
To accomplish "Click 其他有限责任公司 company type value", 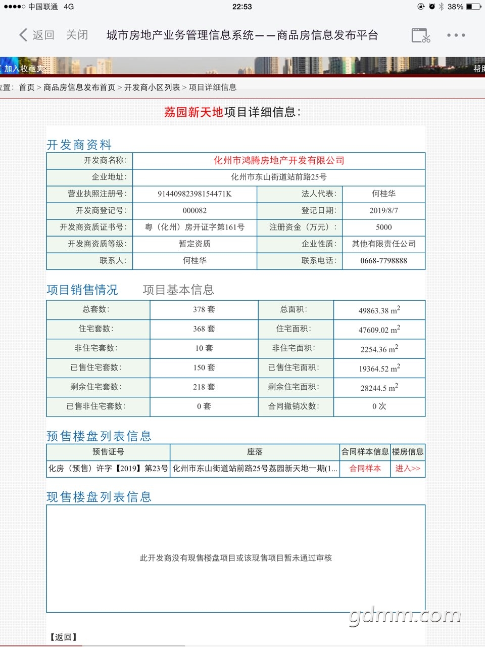I will click(x=383, y=244).
